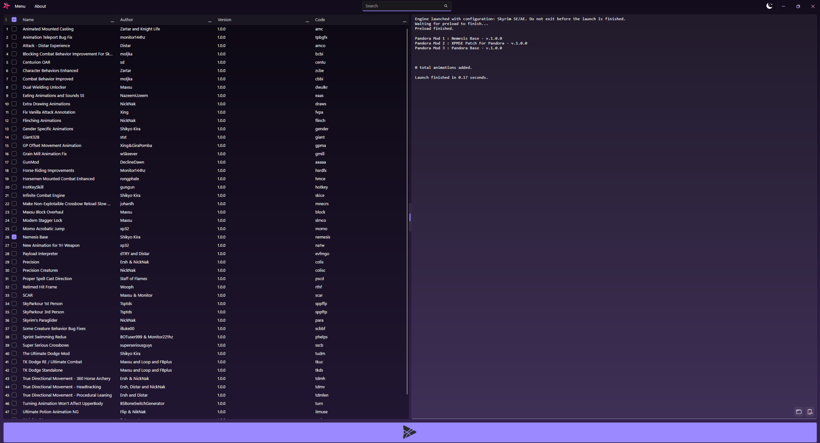
Task: Enable the Animated Mounted Casting checkbox
Action: (x=14, y=29)
